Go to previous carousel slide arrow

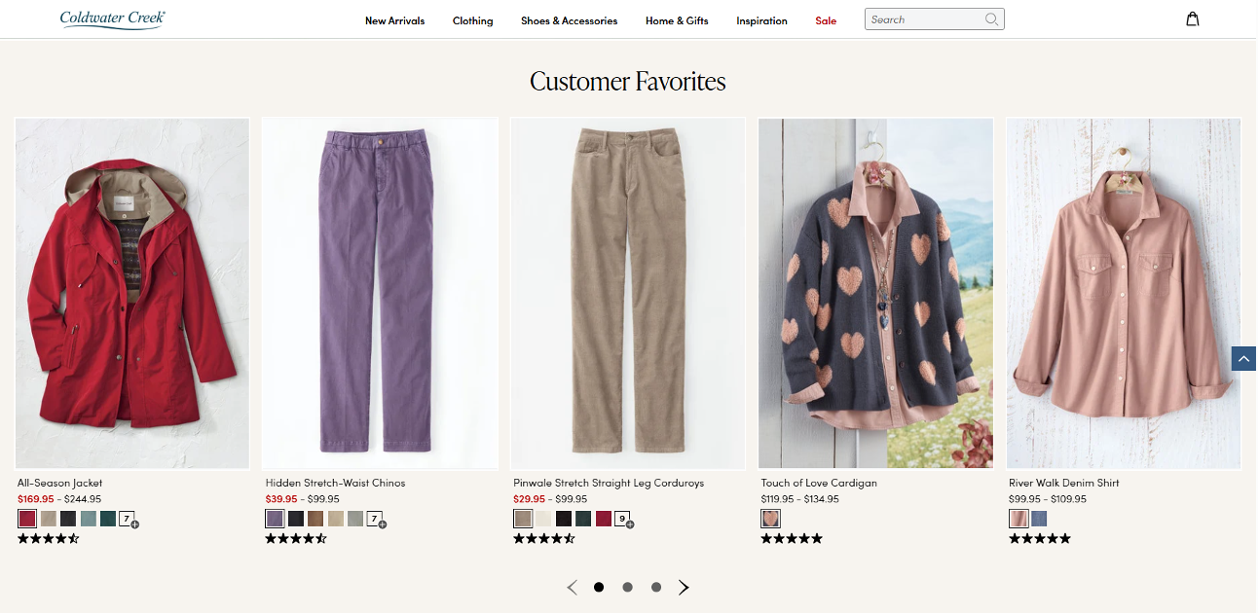click(573, 587)
